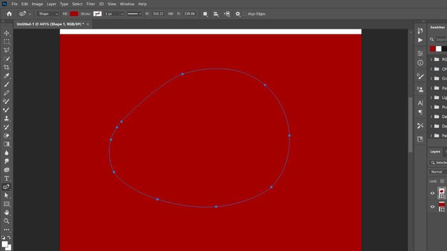Swap foreground and background colors
This screenshot has height=251, width=447.
pyautogui.click(x=9, y=238)
